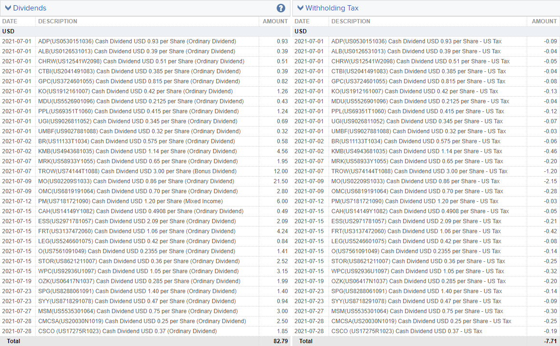Image resolution: width=560 pixels, height=346 pixels.
Task: Select the BR Ordinary Dividend description
Action: point(136,141)
